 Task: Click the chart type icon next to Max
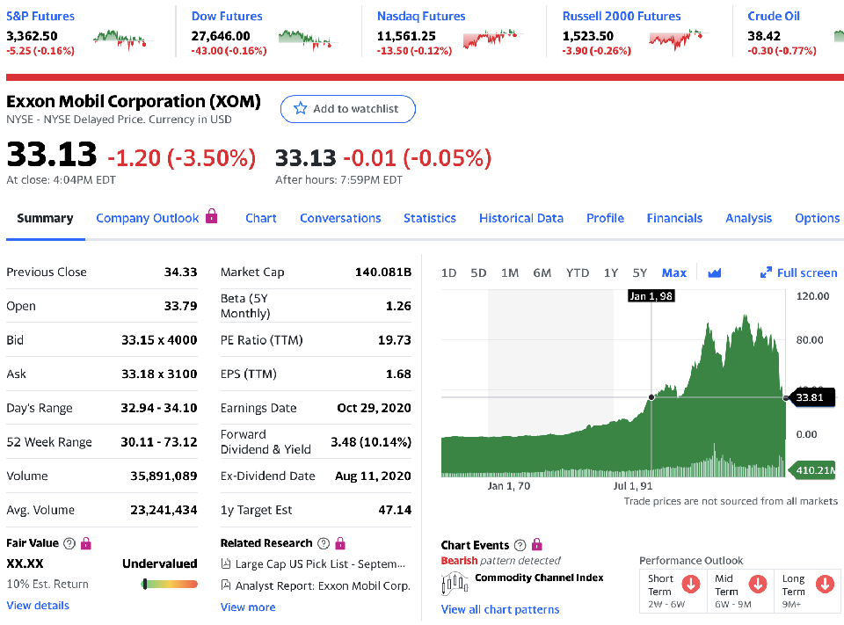click(714, 273)
